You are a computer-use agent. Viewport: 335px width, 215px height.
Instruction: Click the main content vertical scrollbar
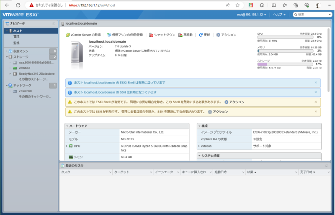point(328,60)
